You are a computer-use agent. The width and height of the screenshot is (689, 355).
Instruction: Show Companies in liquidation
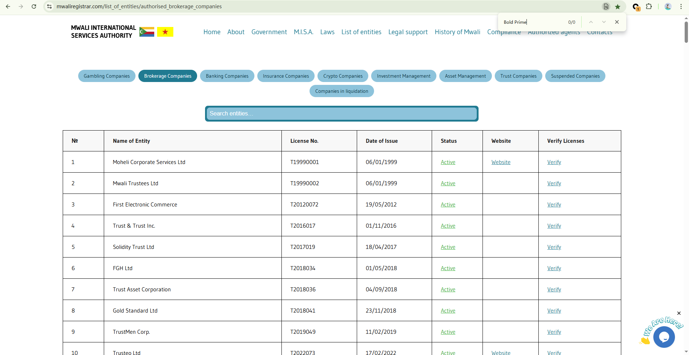[x=342, y=91]
